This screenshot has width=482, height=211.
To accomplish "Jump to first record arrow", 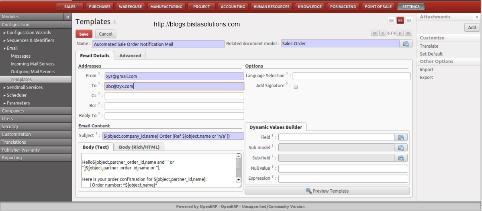I will click(x=374, y=33).
